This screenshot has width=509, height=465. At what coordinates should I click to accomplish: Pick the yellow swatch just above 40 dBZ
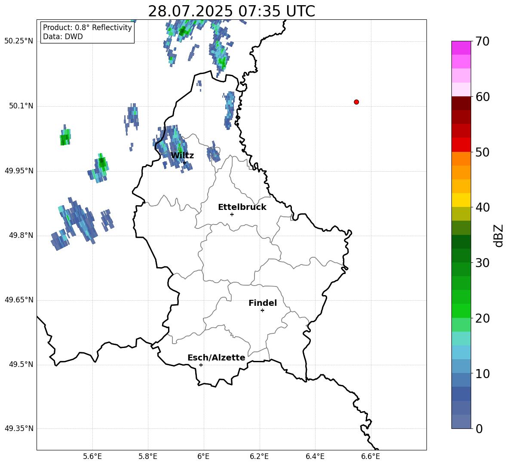point(461,200)
